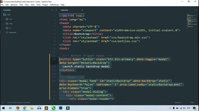
Task: Click the closing button tag
Action: click(x=67, y=70)
